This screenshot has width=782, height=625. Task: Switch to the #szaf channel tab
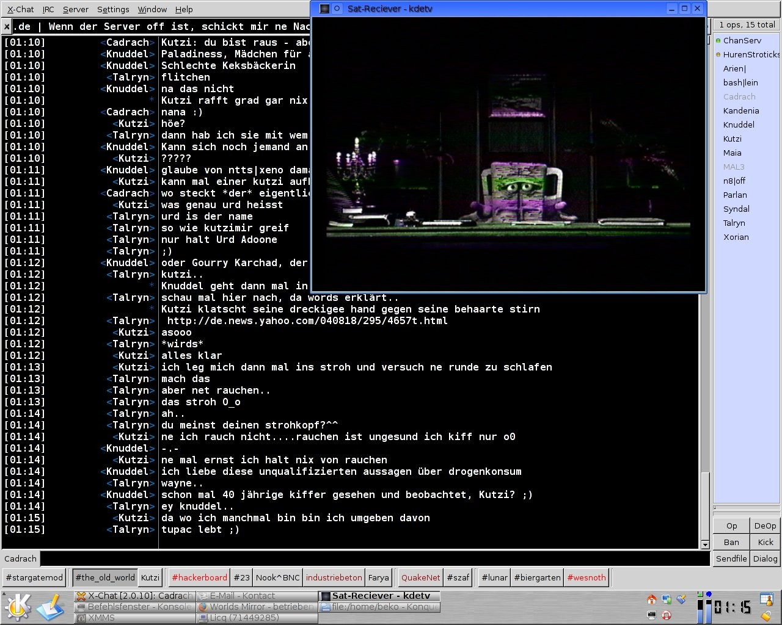tap(458, 577)
